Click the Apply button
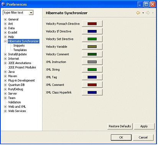 [144, 126]
